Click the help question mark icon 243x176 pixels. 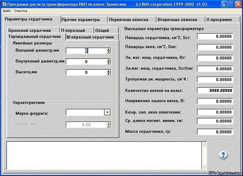click(x=223, y=156)
